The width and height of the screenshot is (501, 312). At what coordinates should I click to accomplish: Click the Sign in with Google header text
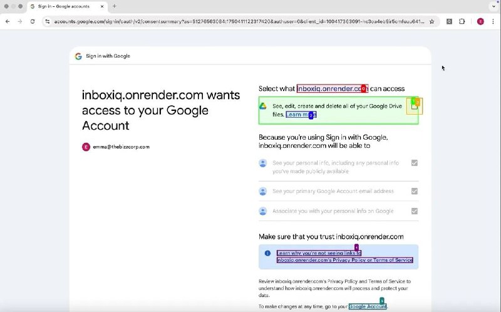pyautogui.click(x=108, y=56)
